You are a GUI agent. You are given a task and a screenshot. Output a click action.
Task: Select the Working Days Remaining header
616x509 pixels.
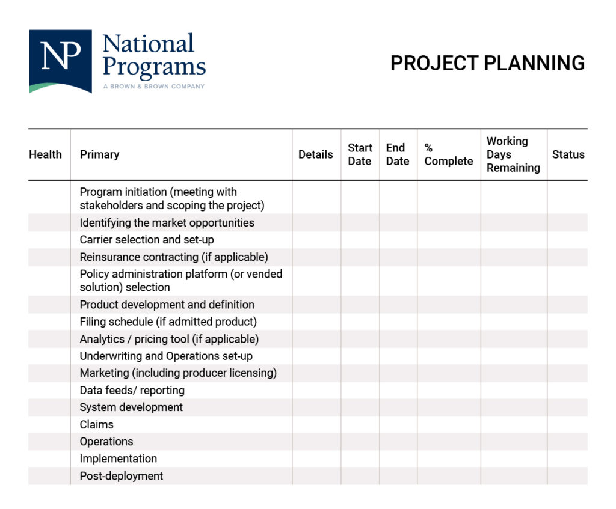click(513, 154)
